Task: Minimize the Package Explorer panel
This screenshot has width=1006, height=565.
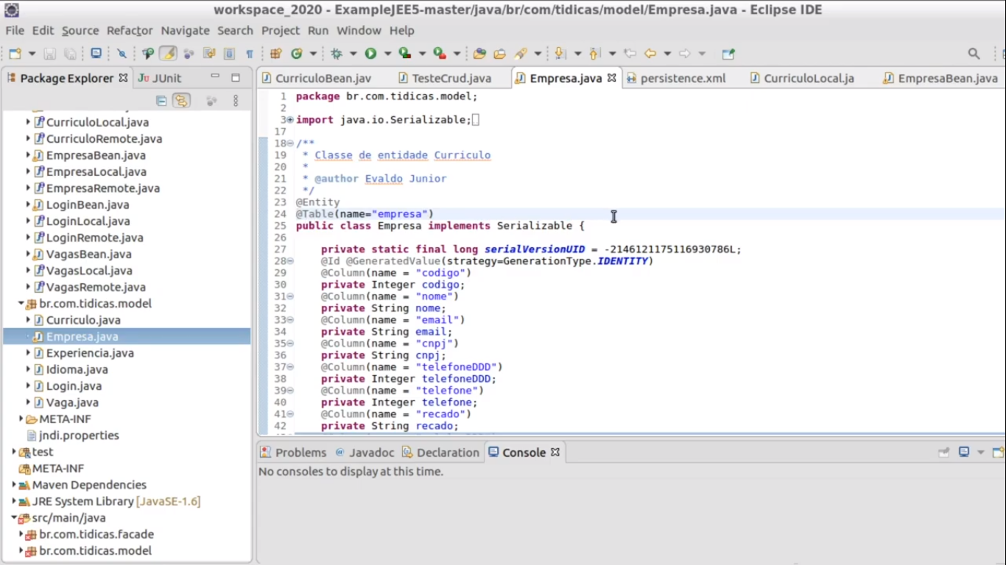Action: (215, 77)
